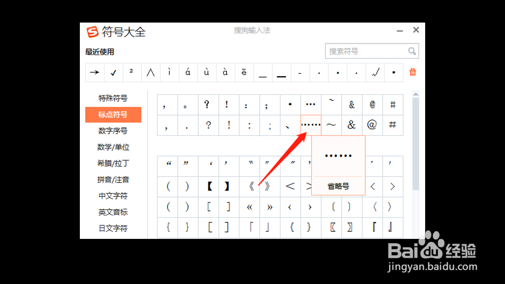505x284 pixels.
Task: Click the highlighted 省略号 ellipsis symbol
Action: [x=311, y=125]
